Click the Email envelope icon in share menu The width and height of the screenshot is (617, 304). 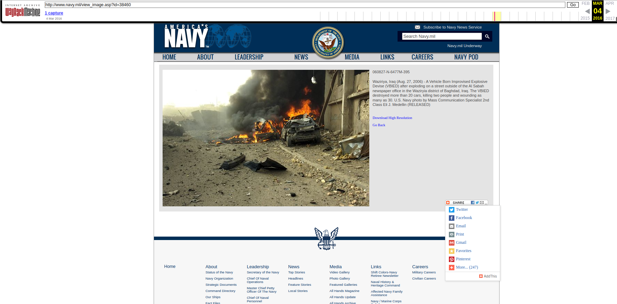tap(451, 226)
